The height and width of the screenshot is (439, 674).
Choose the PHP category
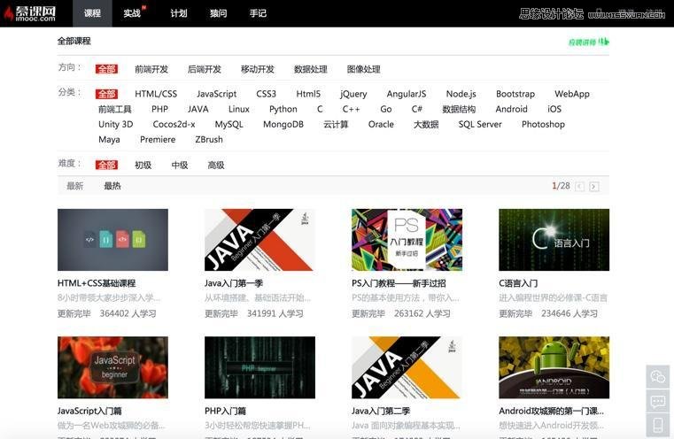click(160, 109)
